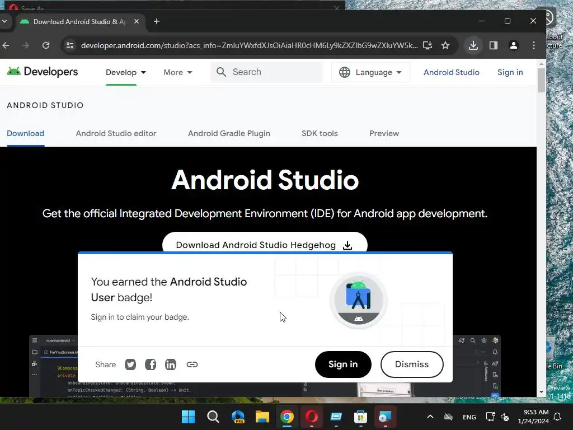This screenshot has height=430, width=573.
Task: Go back to previous page
Action: click(6, 45)
